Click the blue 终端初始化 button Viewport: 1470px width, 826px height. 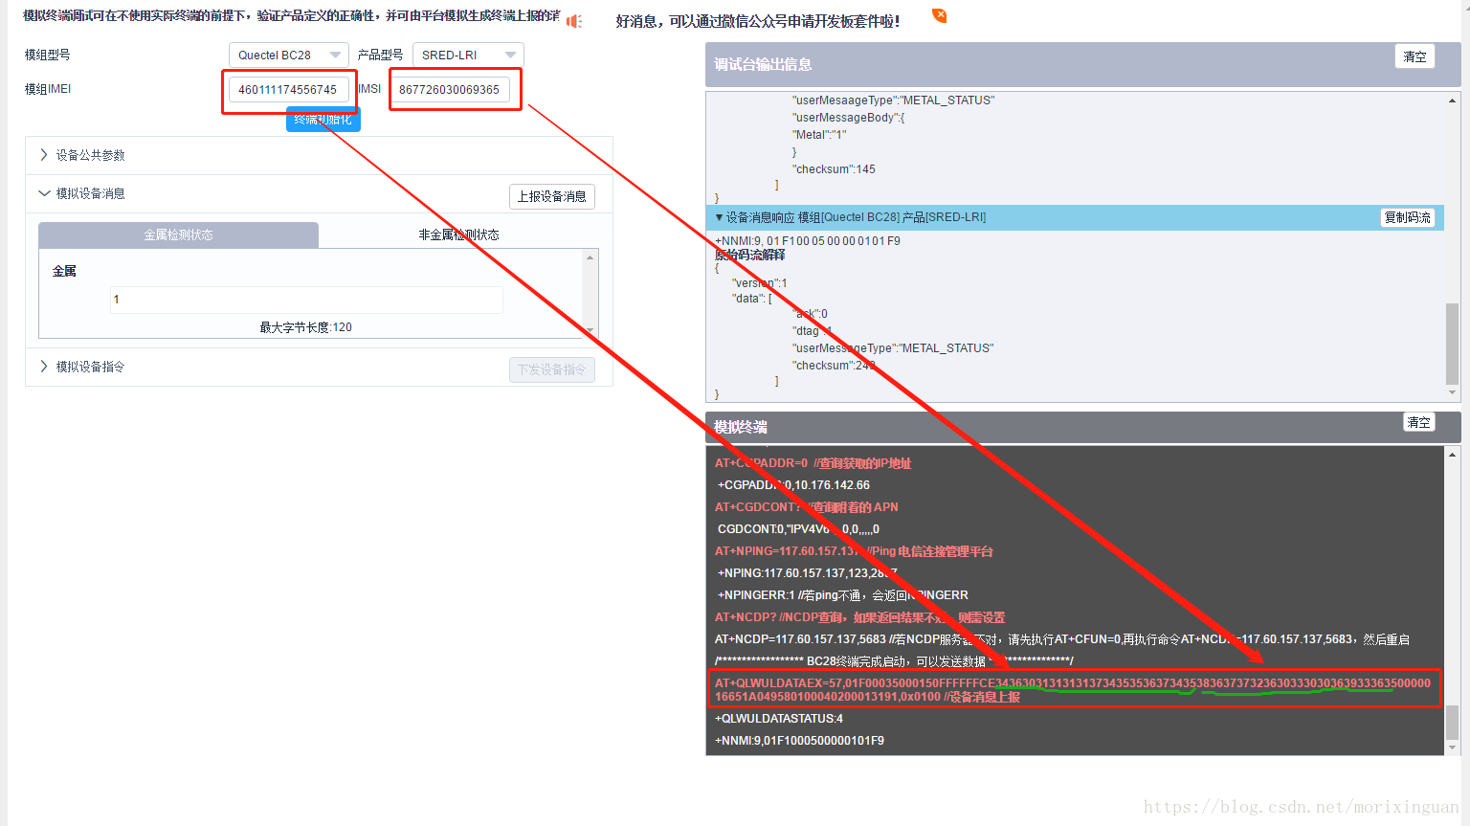[x=323, y=120]
